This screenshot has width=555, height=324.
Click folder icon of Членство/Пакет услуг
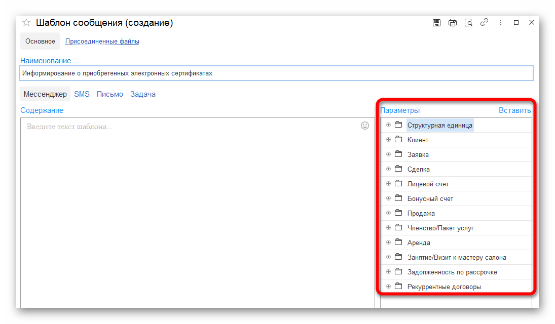tap(398, 227)
